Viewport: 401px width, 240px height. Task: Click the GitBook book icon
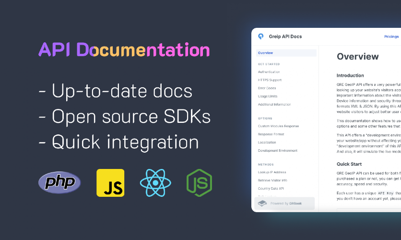click(262, 204)
